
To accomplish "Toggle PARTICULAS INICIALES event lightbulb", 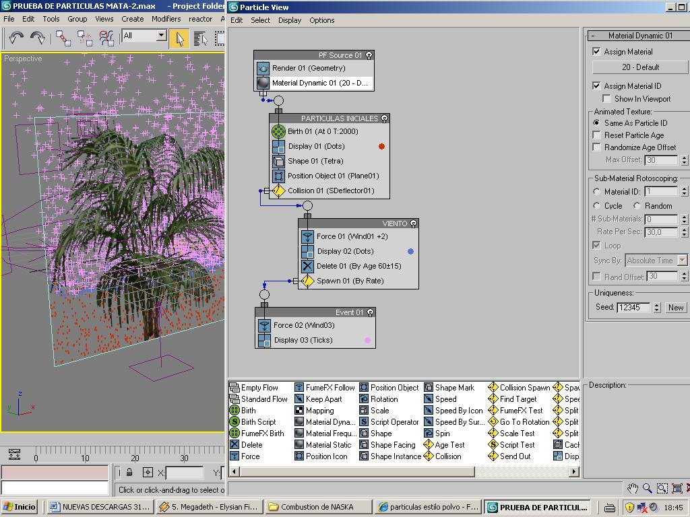I will click(384, 118).
